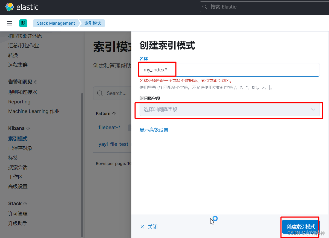The image size is (329, 238).
Task: Click the info icon beside Stack
Action: (25, 204)
